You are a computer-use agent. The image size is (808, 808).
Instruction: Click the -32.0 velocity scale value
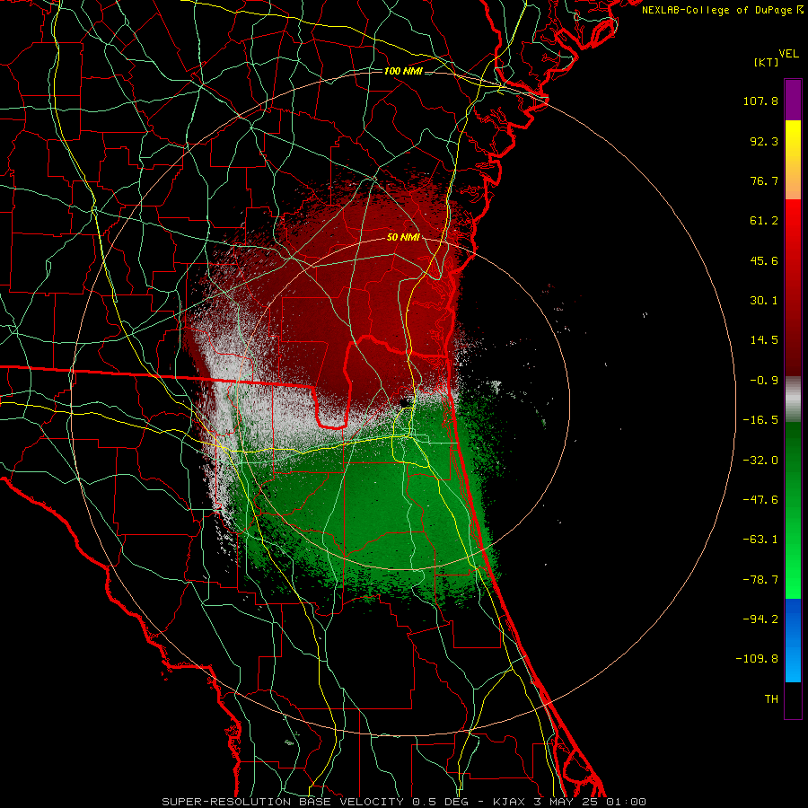pos(760,461)
